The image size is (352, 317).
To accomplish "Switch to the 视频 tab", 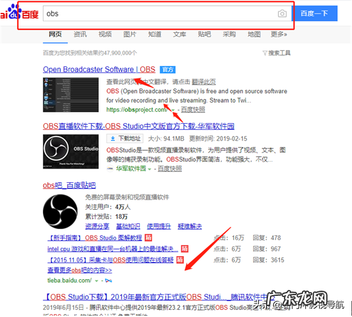I will tap(105, 34).
